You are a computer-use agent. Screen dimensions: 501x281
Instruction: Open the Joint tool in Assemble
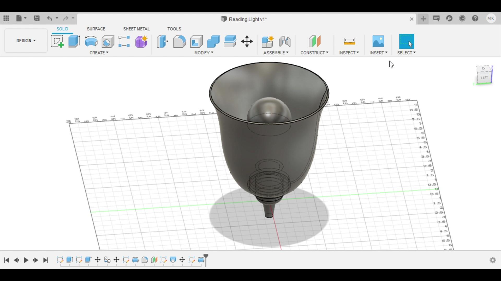(x=285, y=41)
